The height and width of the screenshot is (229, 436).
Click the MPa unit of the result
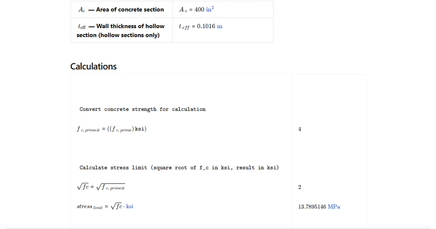click(334, 207)
